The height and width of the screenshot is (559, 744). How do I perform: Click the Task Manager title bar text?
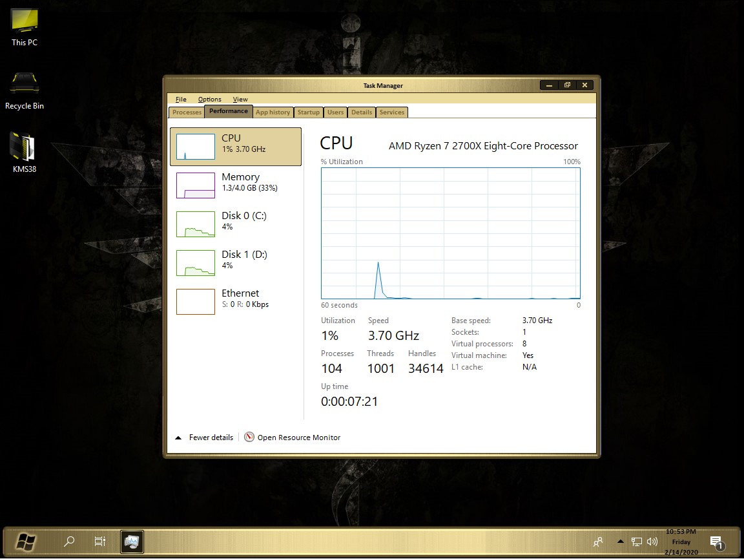(x=383, y=85)
